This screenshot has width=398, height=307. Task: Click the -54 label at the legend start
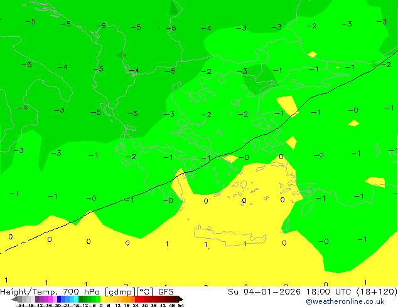pos(20,305)
